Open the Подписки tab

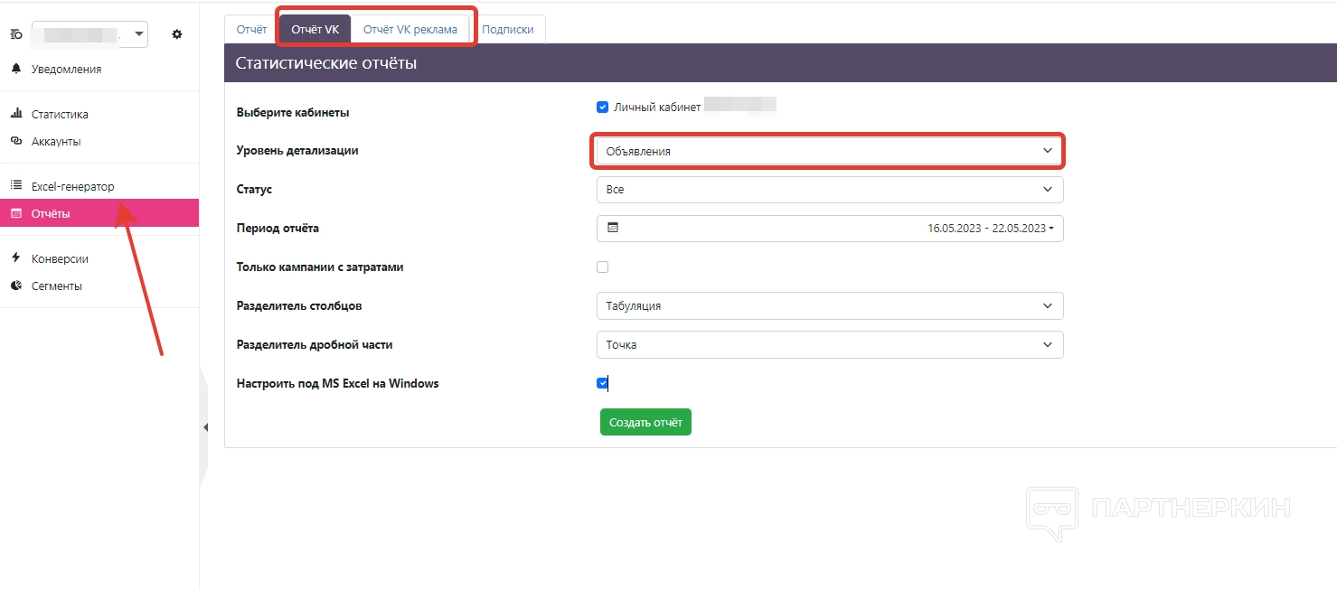tap(507, 29)
